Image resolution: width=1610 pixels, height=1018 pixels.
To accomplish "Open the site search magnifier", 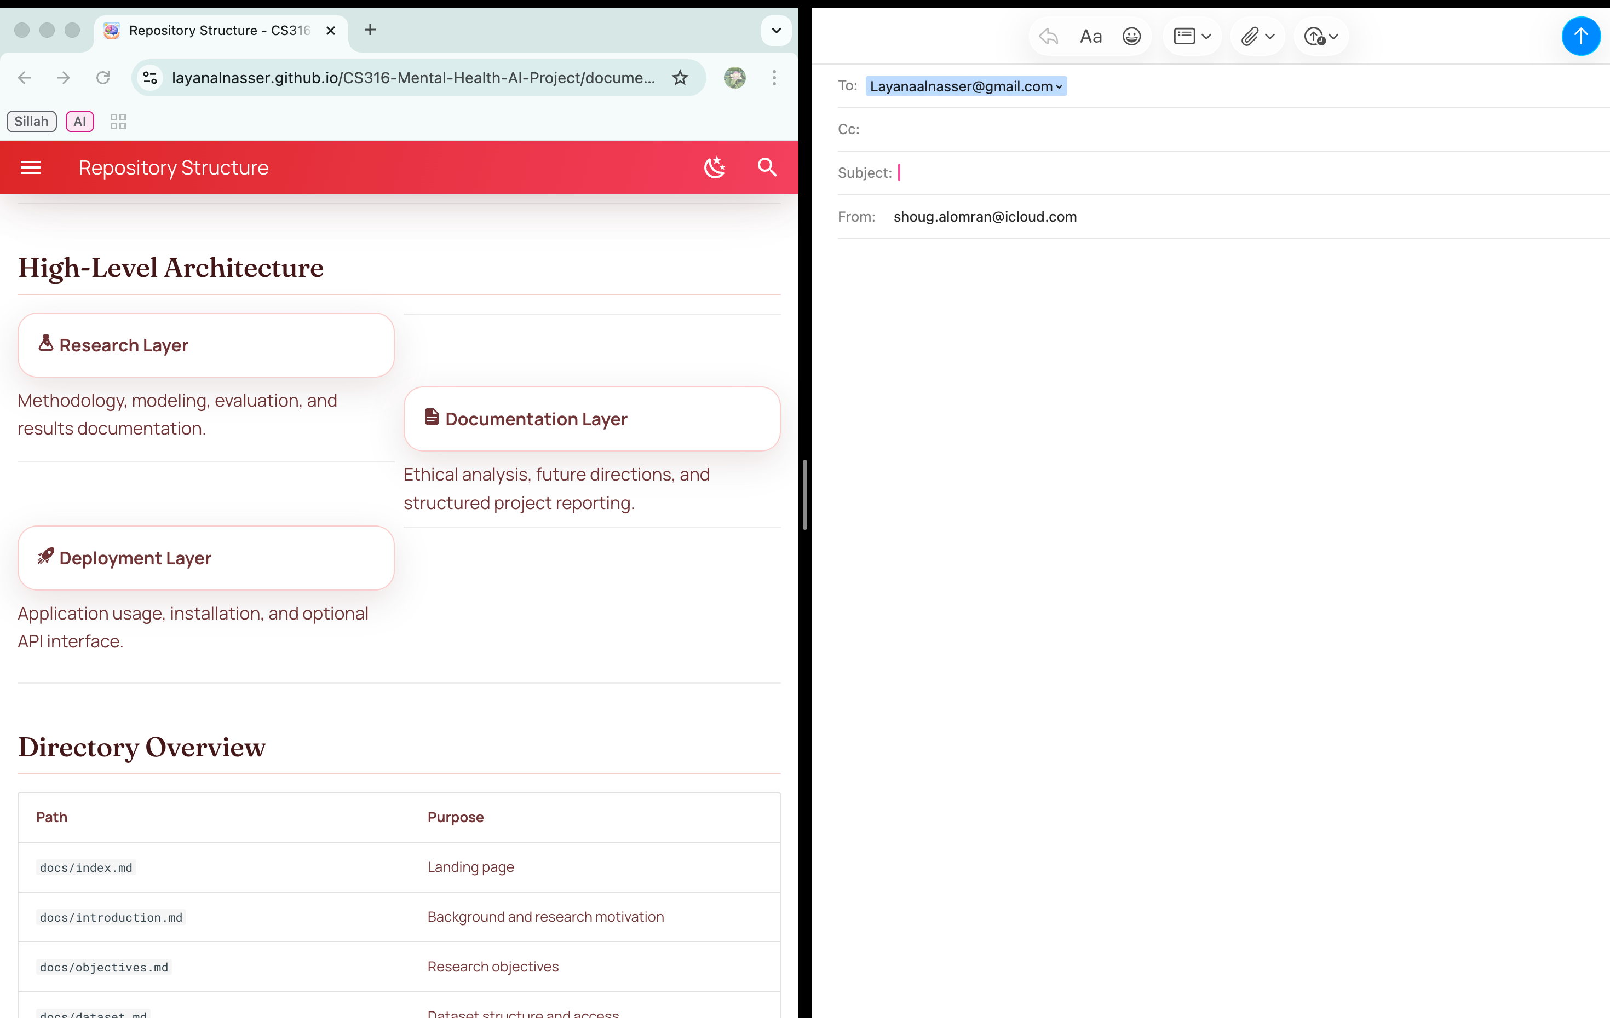I will [x=767, y=167].
